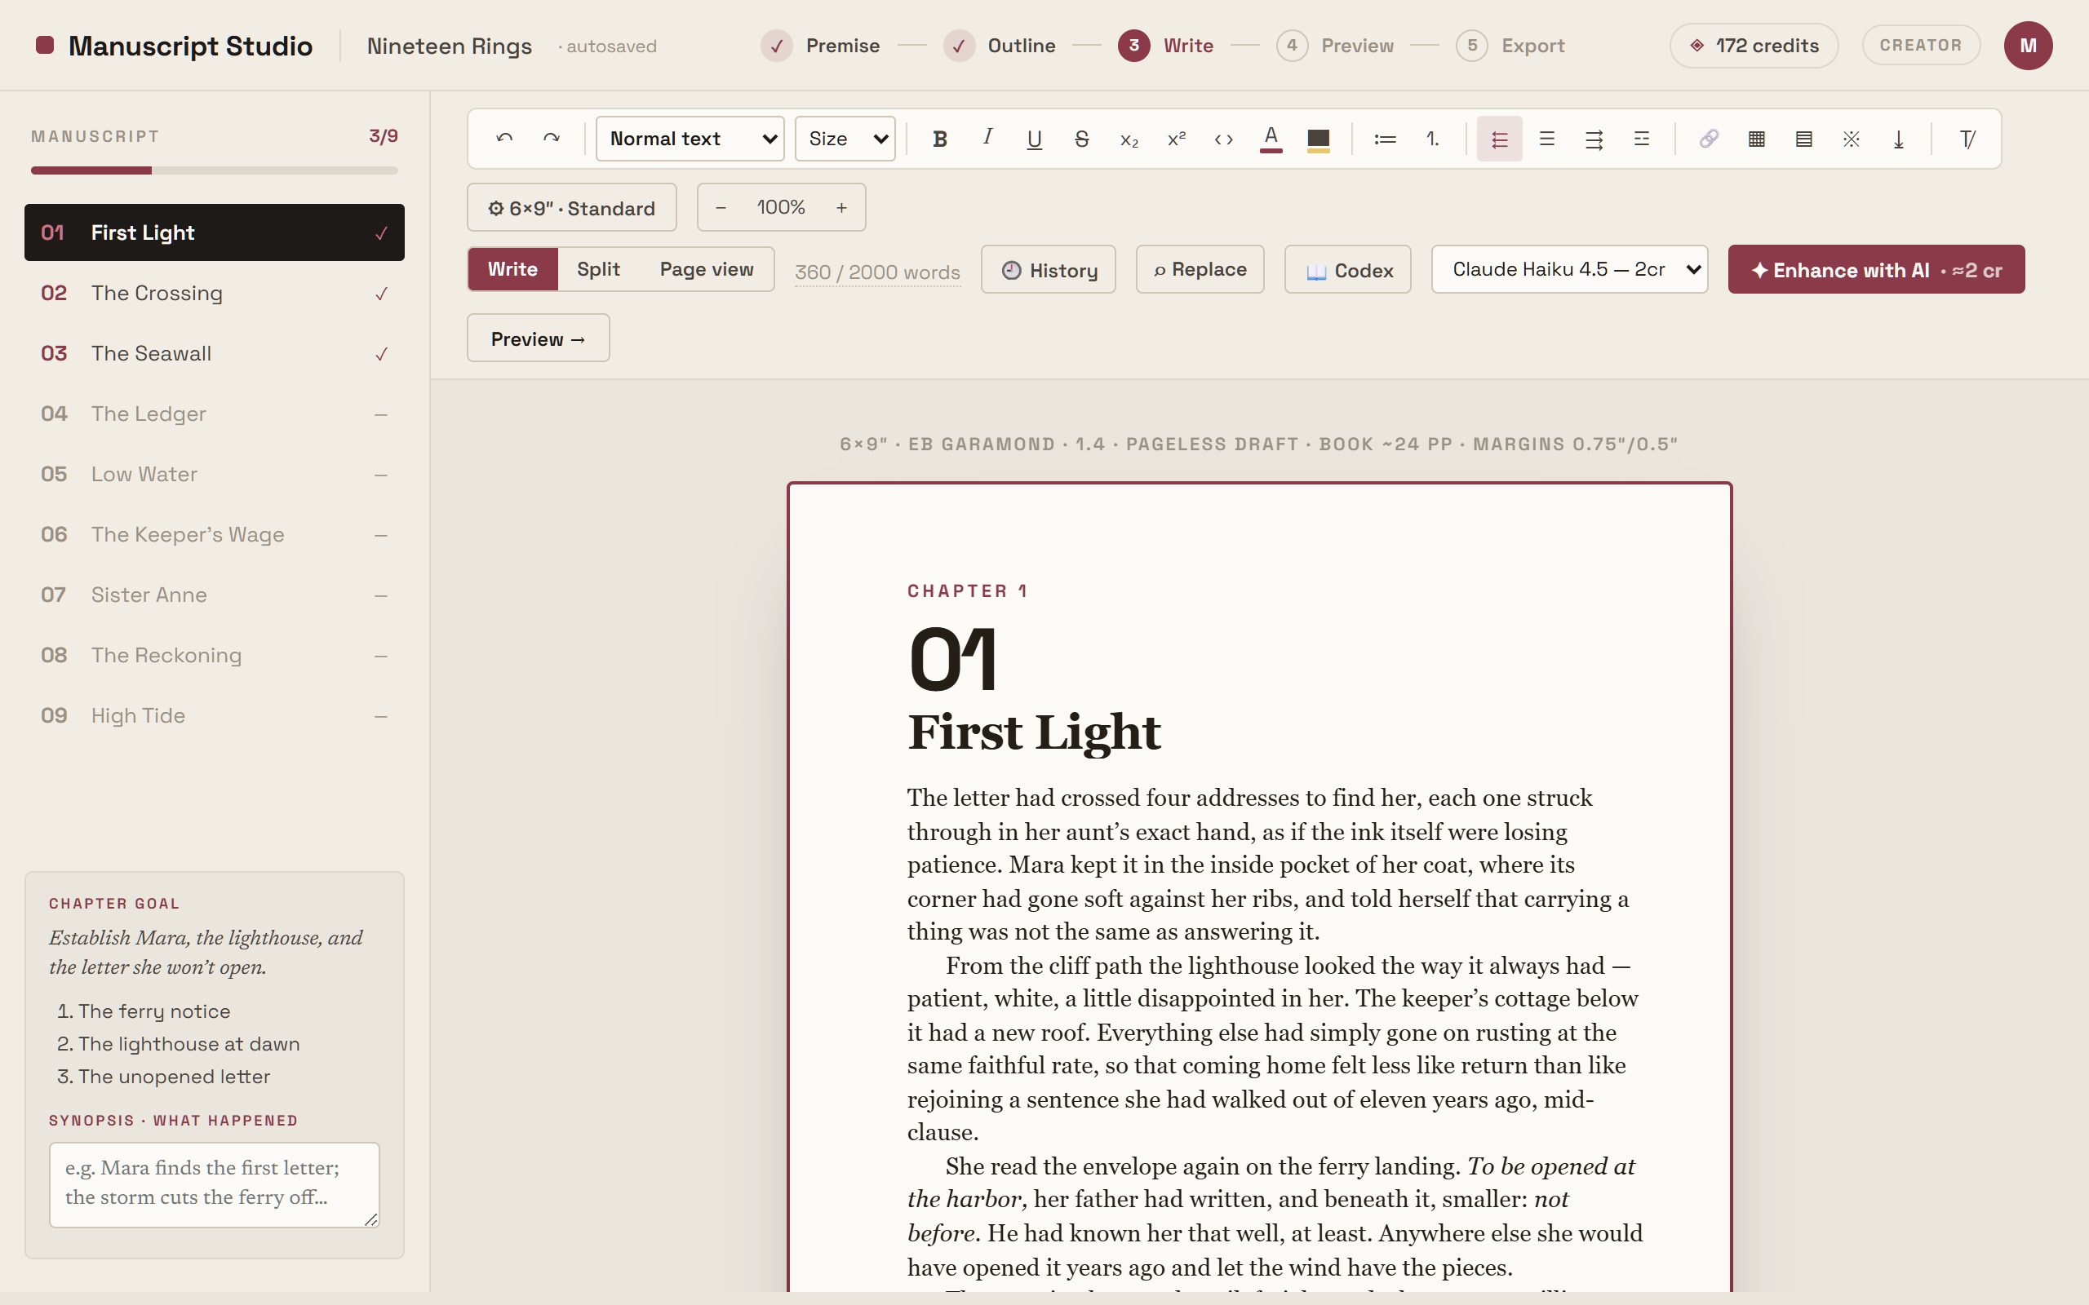Open the 172 credits balance
The image size is (2089, 1305).
1754,45
